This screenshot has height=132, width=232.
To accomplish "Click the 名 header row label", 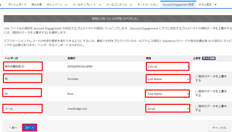I will [6, 93].
